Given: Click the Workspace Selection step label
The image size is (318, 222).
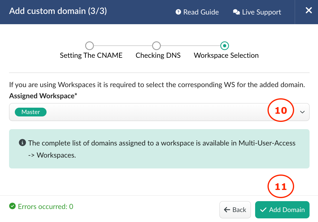Looking at the screenshot, I should click(226, 55).
